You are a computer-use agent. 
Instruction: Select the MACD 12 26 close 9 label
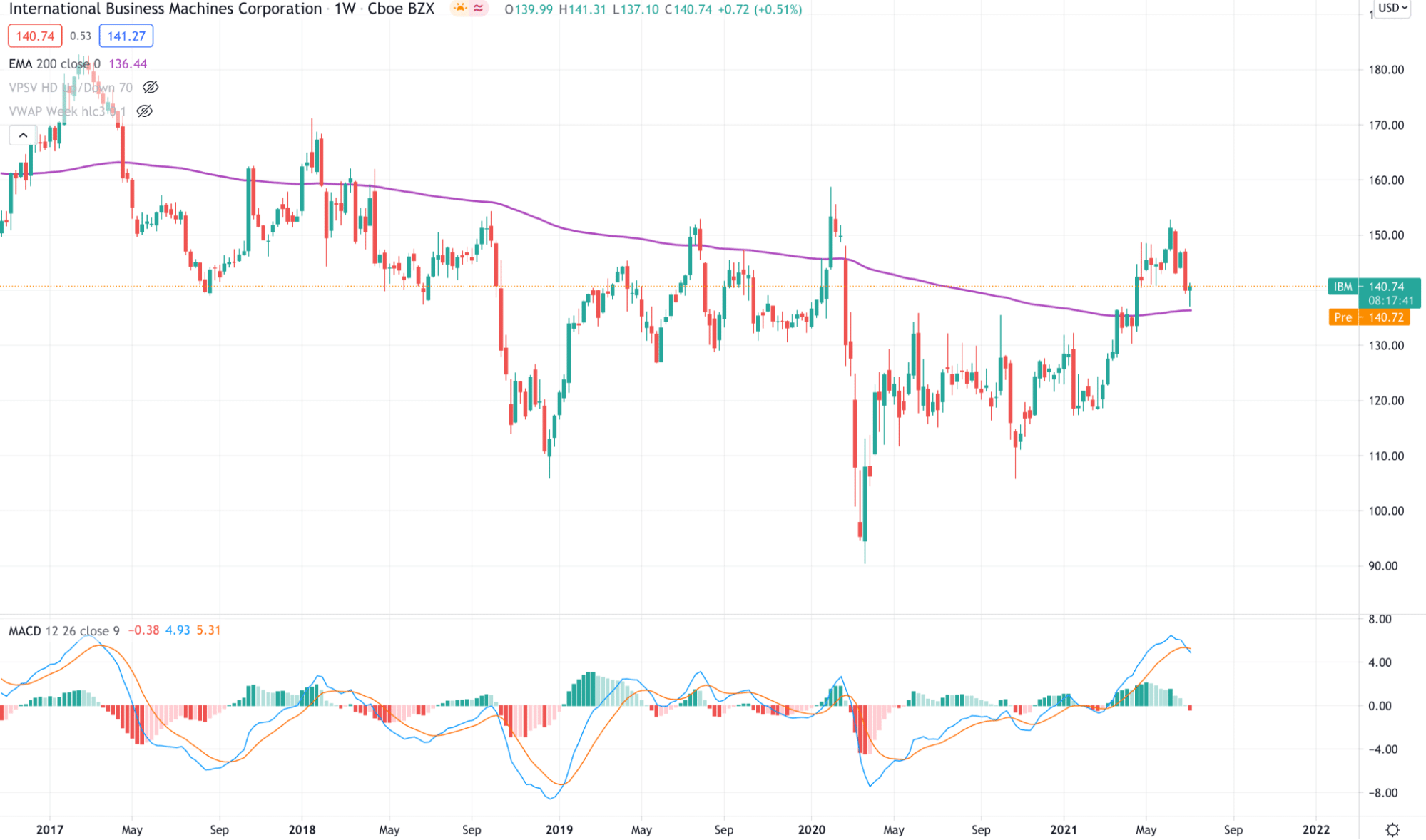tap(63, 630)
